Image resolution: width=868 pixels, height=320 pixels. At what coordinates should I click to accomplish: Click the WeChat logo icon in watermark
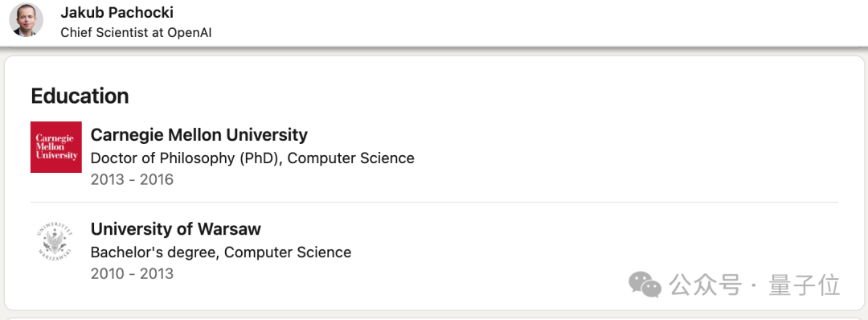click(645, 285)
